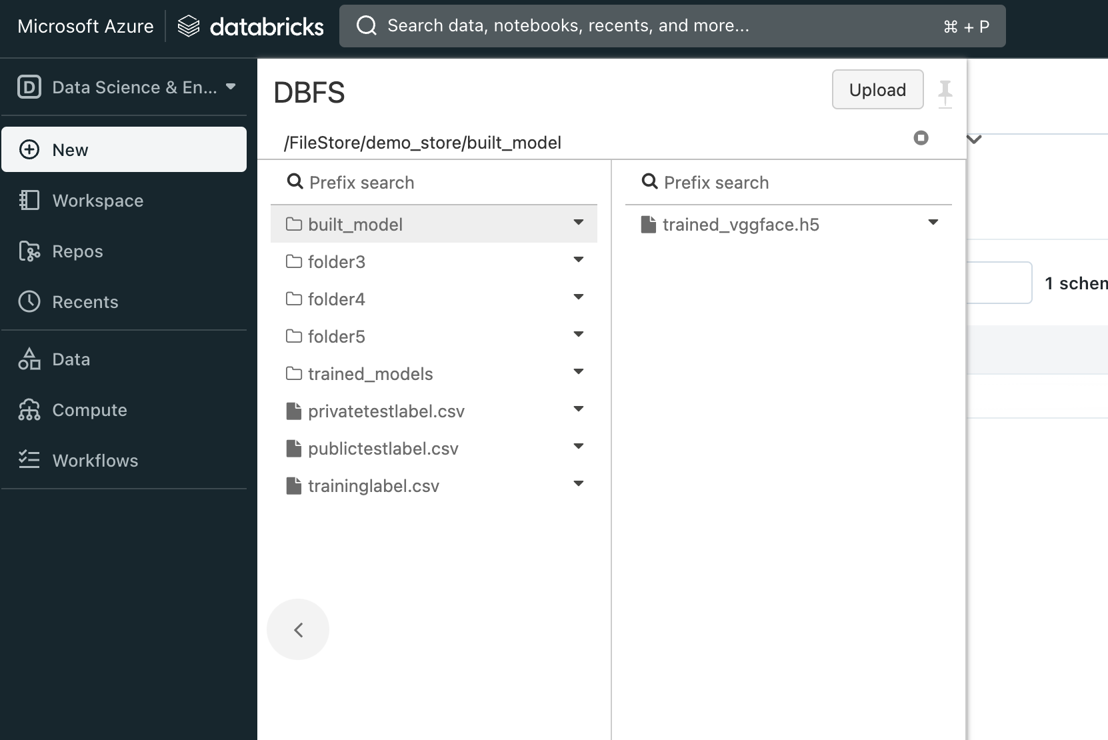Select folder4 in the file list
The image size is (1108, 740).
click(434, 299)
